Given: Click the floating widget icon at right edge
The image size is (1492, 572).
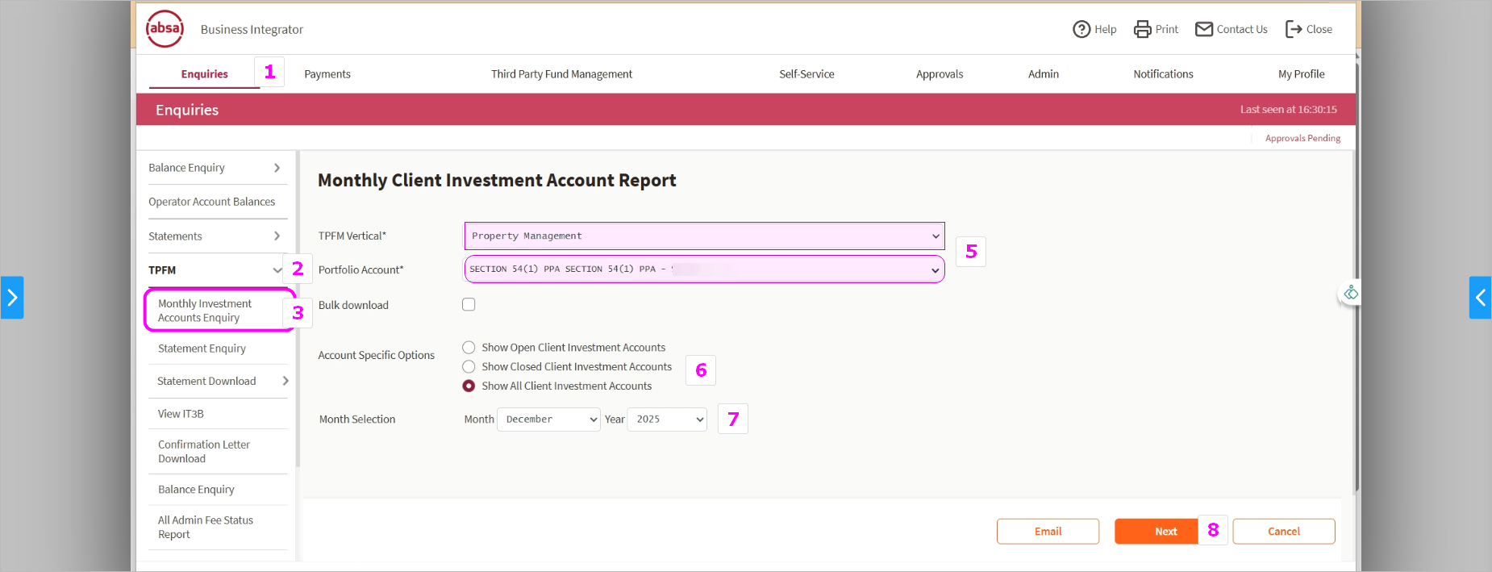Looking at the screenshot, I should pyautogui.click(x=1351, y=293).
